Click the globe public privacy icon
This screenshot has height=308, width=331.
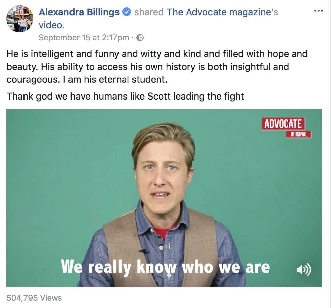click(x=140, y=38)
